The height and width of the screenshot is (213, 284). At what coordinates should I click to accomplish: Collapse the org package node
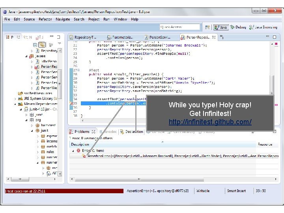click(x=26, y=120)
